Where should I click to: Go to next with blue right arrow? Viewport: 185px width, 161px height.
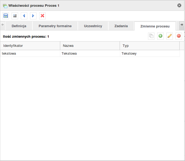[33, 16]
